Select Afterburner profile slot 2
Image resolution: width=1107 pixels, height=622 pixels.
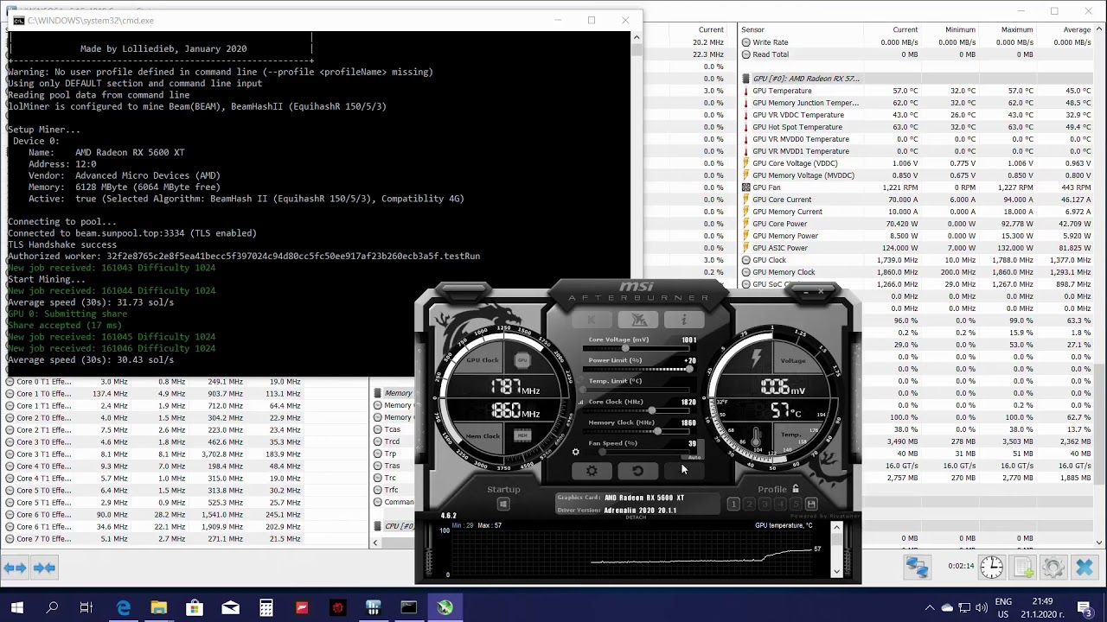tap(749, 505)
